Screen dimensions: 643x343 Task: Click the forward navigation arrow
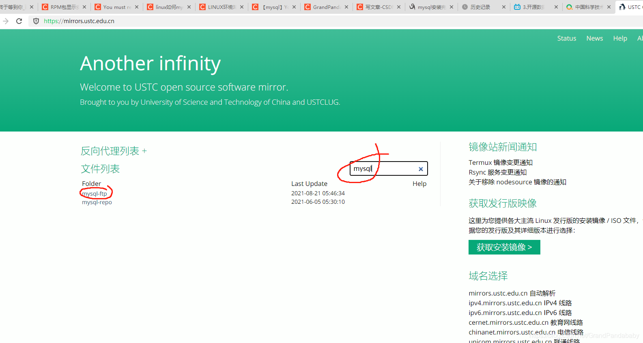(6, 21)
